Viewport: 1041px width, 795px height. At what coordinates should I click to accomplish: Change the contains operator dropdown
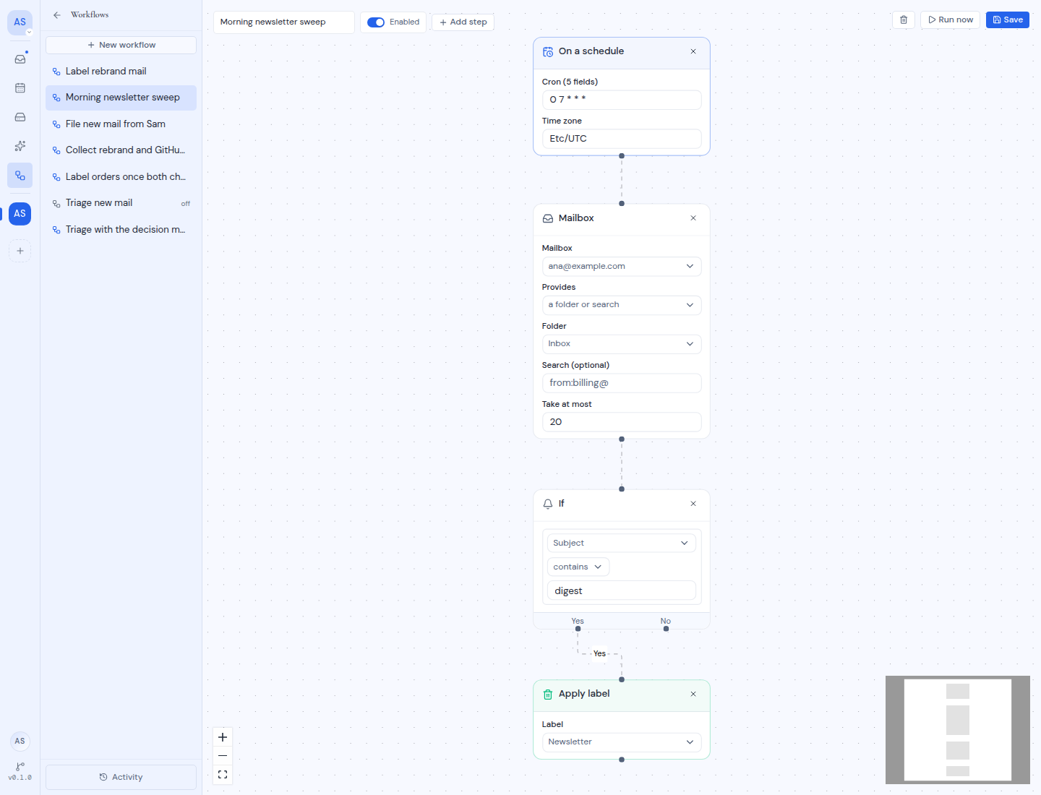pos(578,567)
